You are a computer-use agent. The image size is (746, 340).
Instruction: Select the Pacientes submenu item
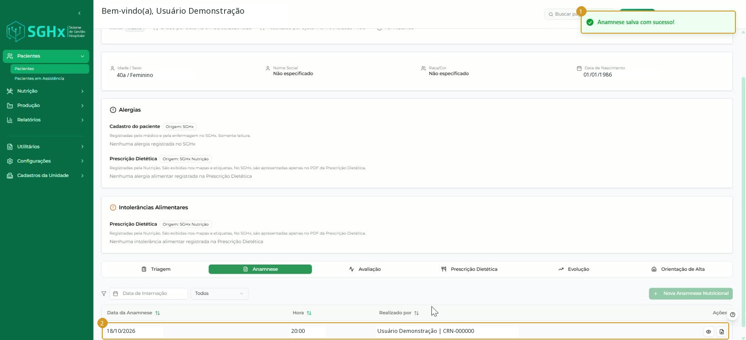tap(50, 69)
